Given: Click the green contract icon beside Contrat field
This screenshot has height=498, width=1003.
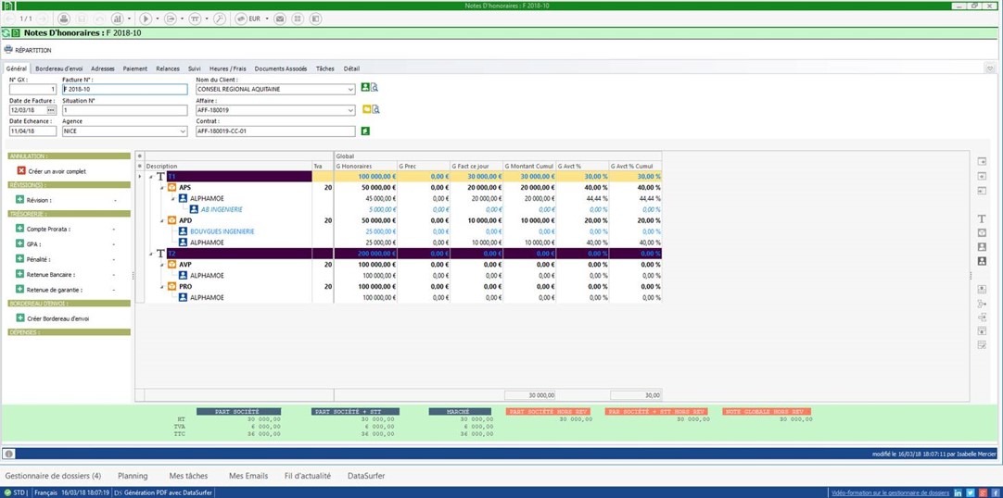Looking at the screenshot, I should (365, 131).
